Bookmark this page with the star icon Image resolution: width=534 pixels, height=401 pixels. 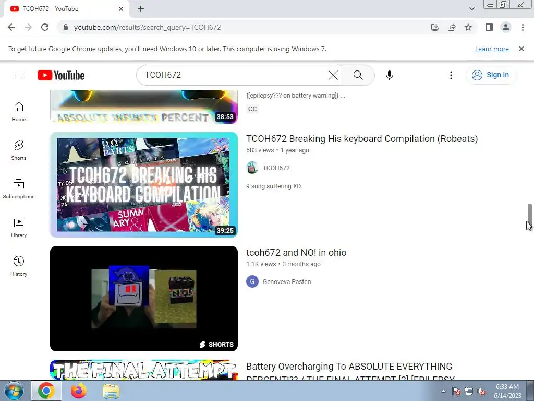(468, 27)
